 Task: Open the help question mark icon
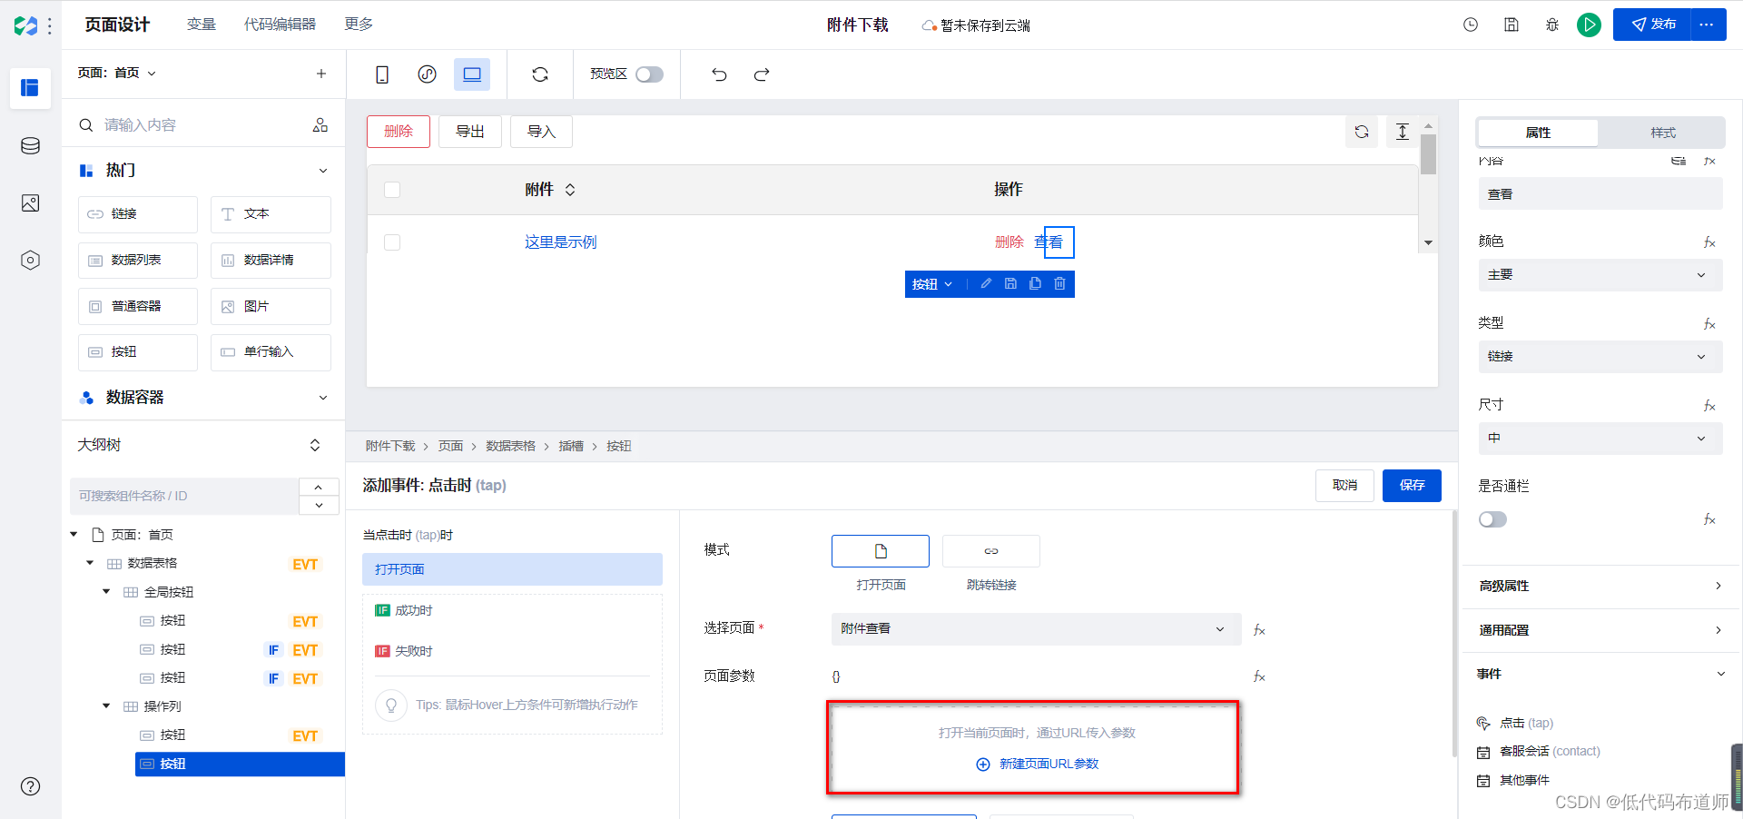click(30, 786)
